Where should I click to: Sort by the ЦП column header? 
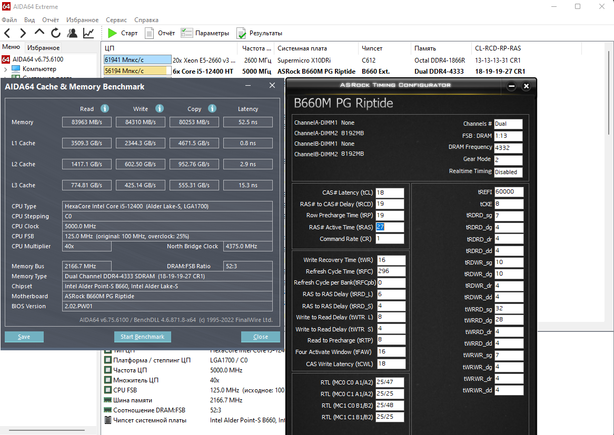[170, 48]
